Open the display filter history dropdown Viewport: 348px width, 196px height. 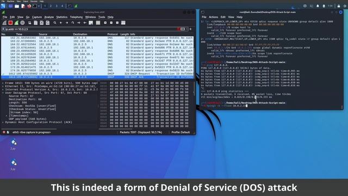(187, 29)
